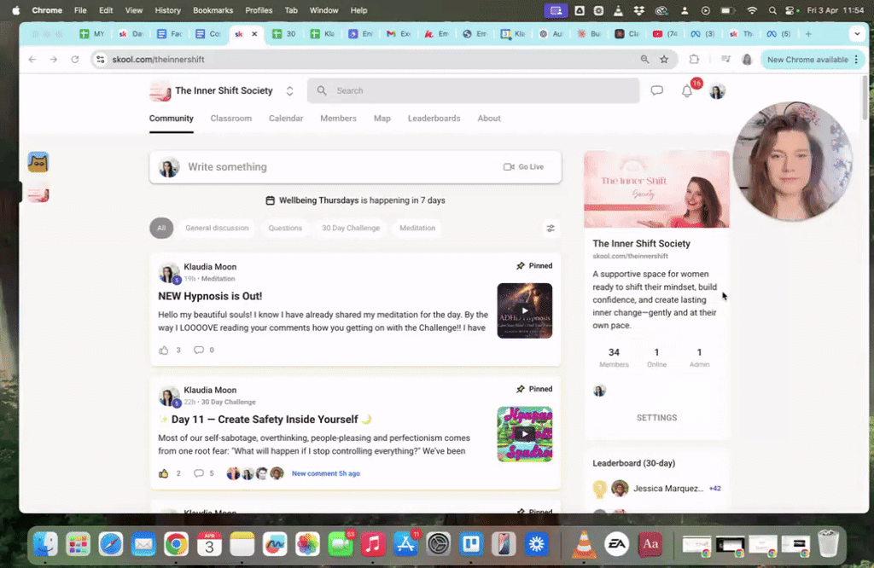Open New comment 5h ago link
The height and width of the screenshot is (568, 874).
pos(325,474)
